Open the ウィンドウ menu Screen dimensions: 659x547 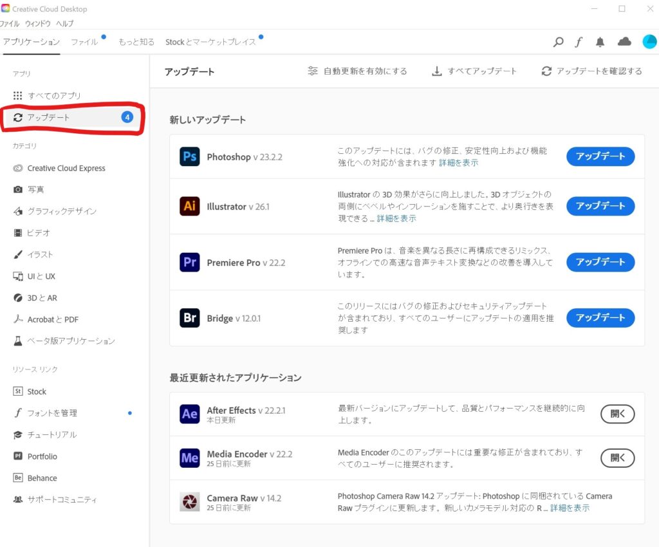coord(38,24)
